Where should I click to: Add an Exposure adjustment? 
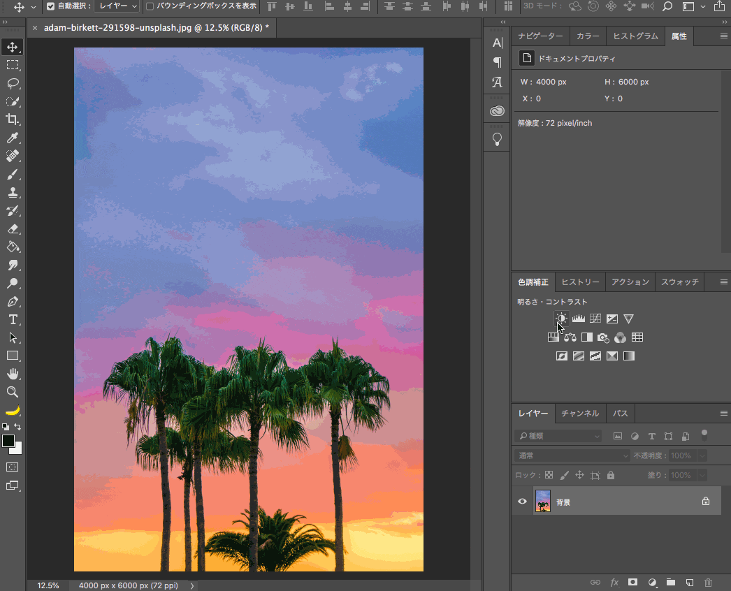[612, 319]
